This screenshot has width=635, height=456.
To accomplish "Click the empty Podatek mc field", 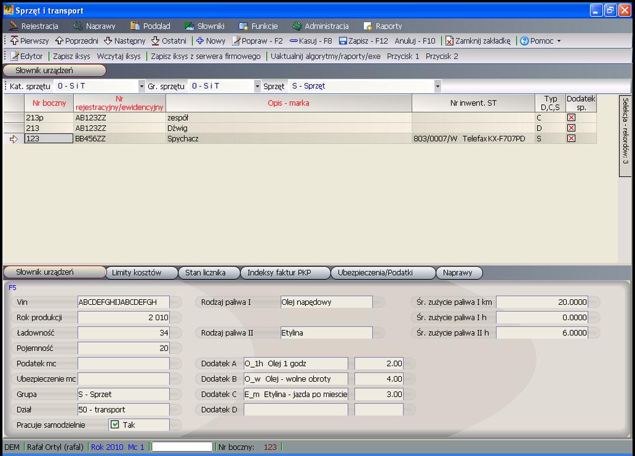I will click(123, 363).
